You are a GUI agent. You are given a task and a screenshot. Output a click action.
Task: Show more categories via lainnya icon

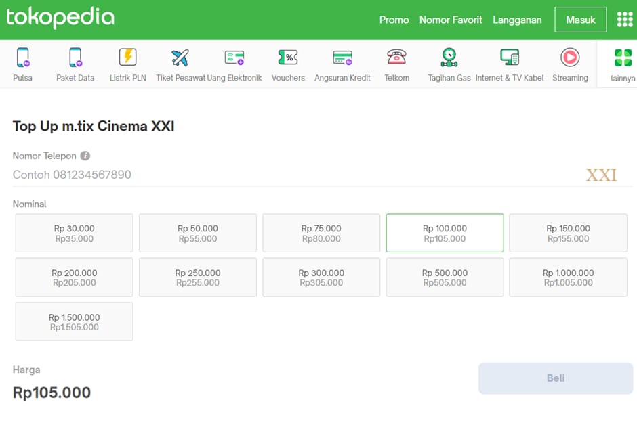click(623, 58)
